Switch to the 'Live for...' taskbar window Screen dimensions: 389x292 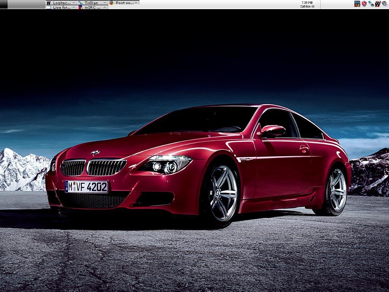[x=61, y=7]
